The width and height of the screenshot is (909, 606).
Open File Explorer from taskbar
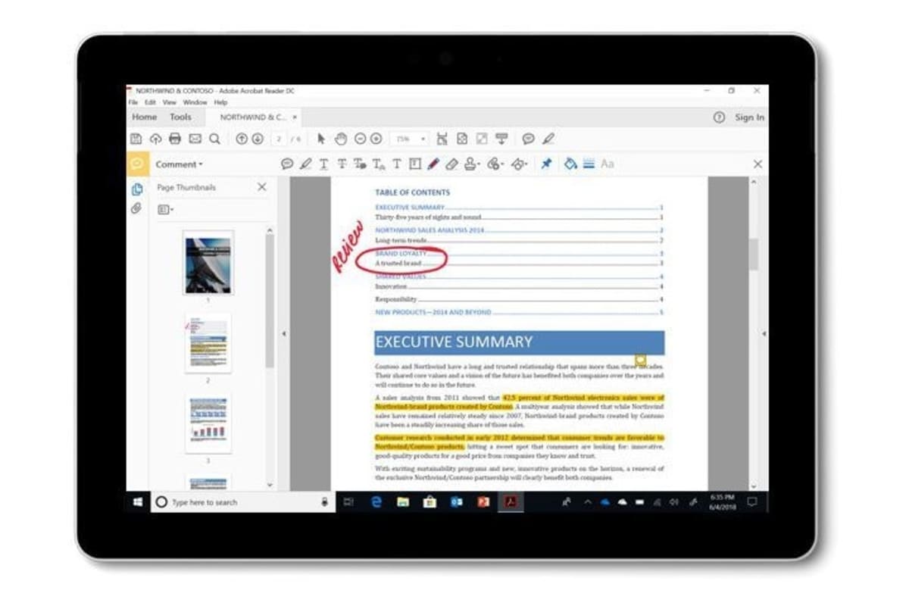click(403, 501)
